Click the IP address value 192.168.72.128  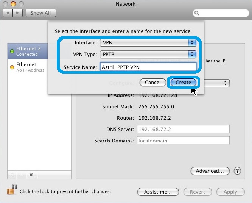coord(158,95)
